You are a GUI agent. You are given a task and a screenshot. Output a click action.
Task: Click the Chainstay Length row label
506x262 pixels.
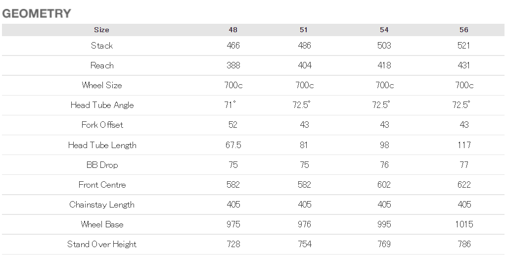coord(102,205)
